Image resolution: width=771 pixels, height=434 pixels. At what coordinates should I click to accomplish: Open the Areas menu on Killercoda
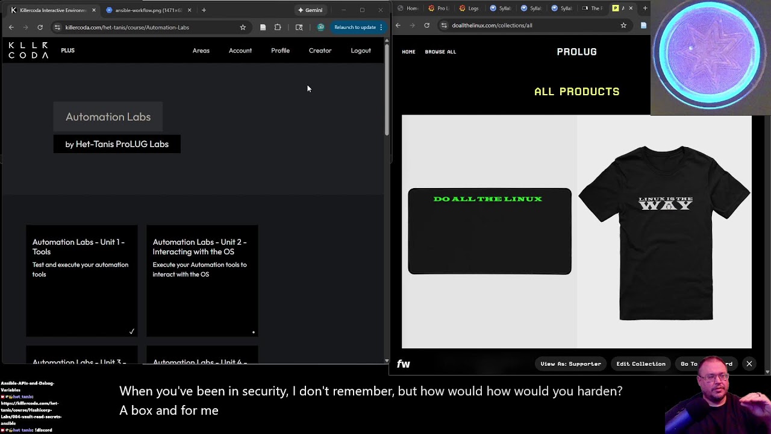[x=201, y=51]
